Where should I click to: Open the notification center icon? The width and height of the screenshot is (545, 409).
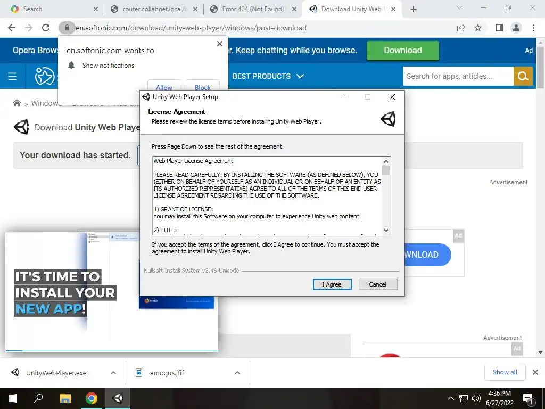coord(528,399)
